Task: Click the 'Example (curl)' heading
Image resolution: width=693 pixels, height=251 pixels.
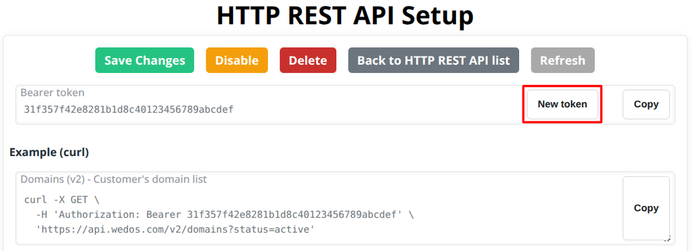Action: [x=49, y=152]
